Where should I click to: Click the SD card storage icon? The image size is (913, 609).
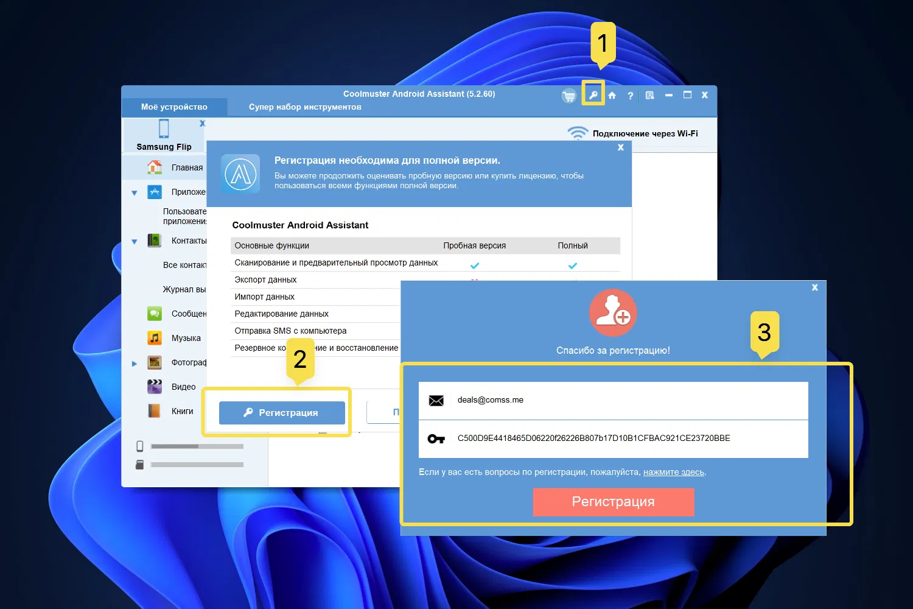(139, 465)
